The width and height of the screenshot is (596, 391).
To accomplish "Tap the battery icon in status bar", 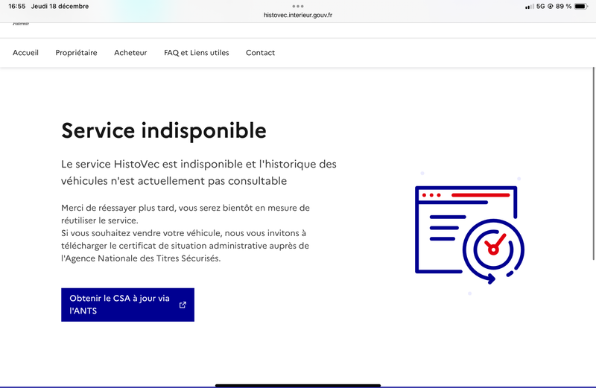I will (x=580, y=7).
